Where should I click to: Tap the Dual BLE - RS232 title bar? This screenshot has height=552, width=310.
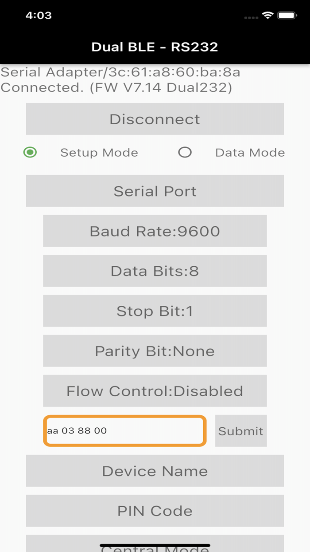(x=155, y=46)
